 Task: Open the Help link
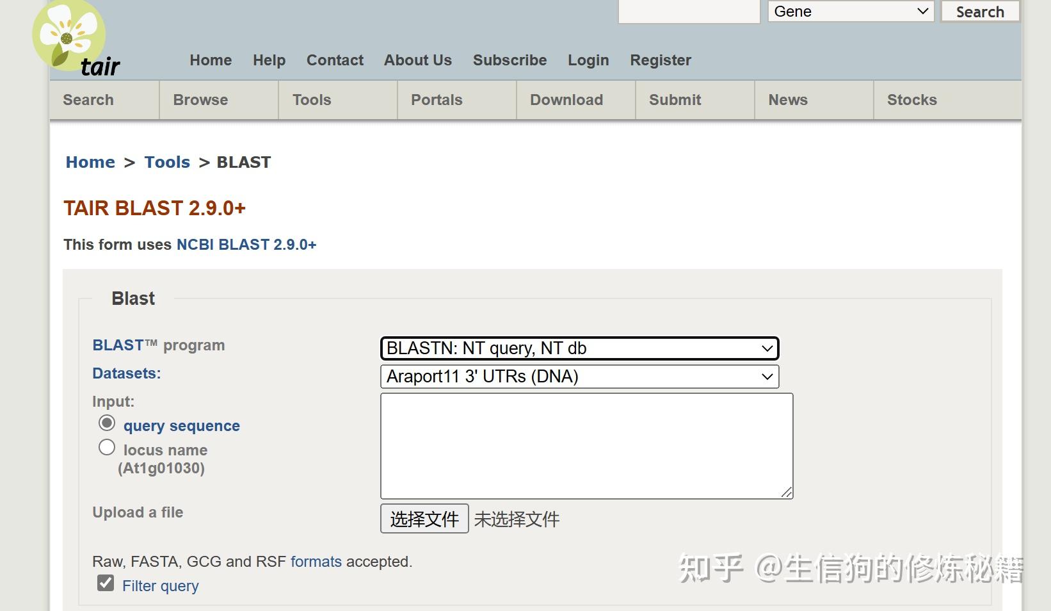[x=269, y=60]
